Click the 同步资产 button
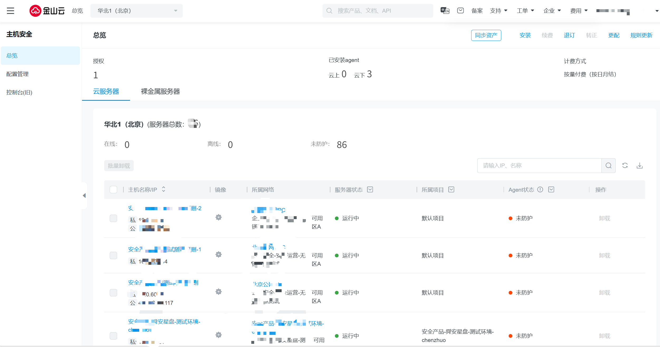 point(486,35)
